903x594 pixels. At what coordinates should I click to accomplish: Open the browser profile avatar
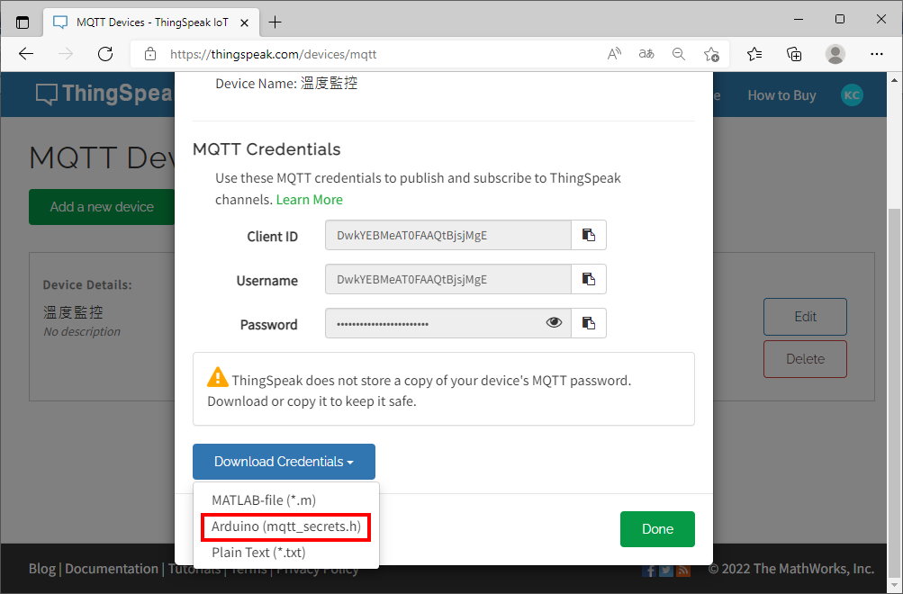pyautogui.click(x=835, y=54)
